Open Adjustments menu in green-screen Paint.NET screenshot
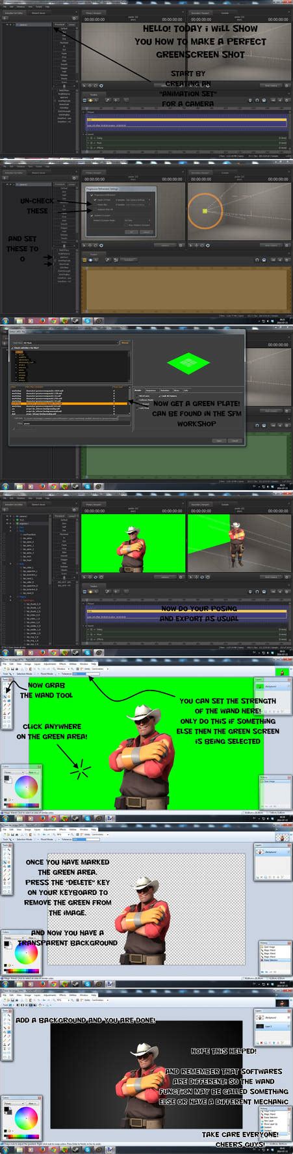Screen dimensions: 293x1154 point(49,664)
